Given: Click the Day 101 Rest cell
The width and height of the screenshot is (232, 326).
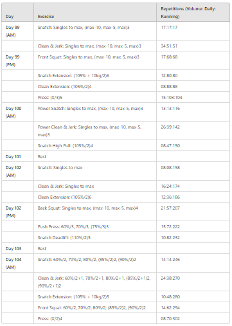Looking at the screenshot, I should [95, 156].
